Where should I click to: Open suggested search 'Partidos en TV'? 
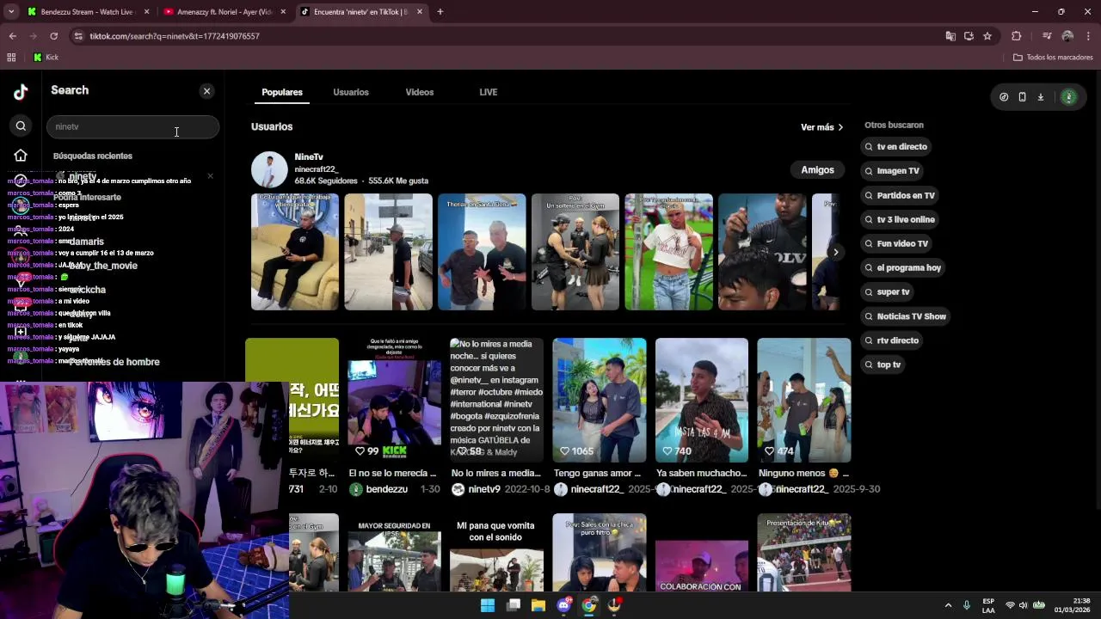click(900, 195)
